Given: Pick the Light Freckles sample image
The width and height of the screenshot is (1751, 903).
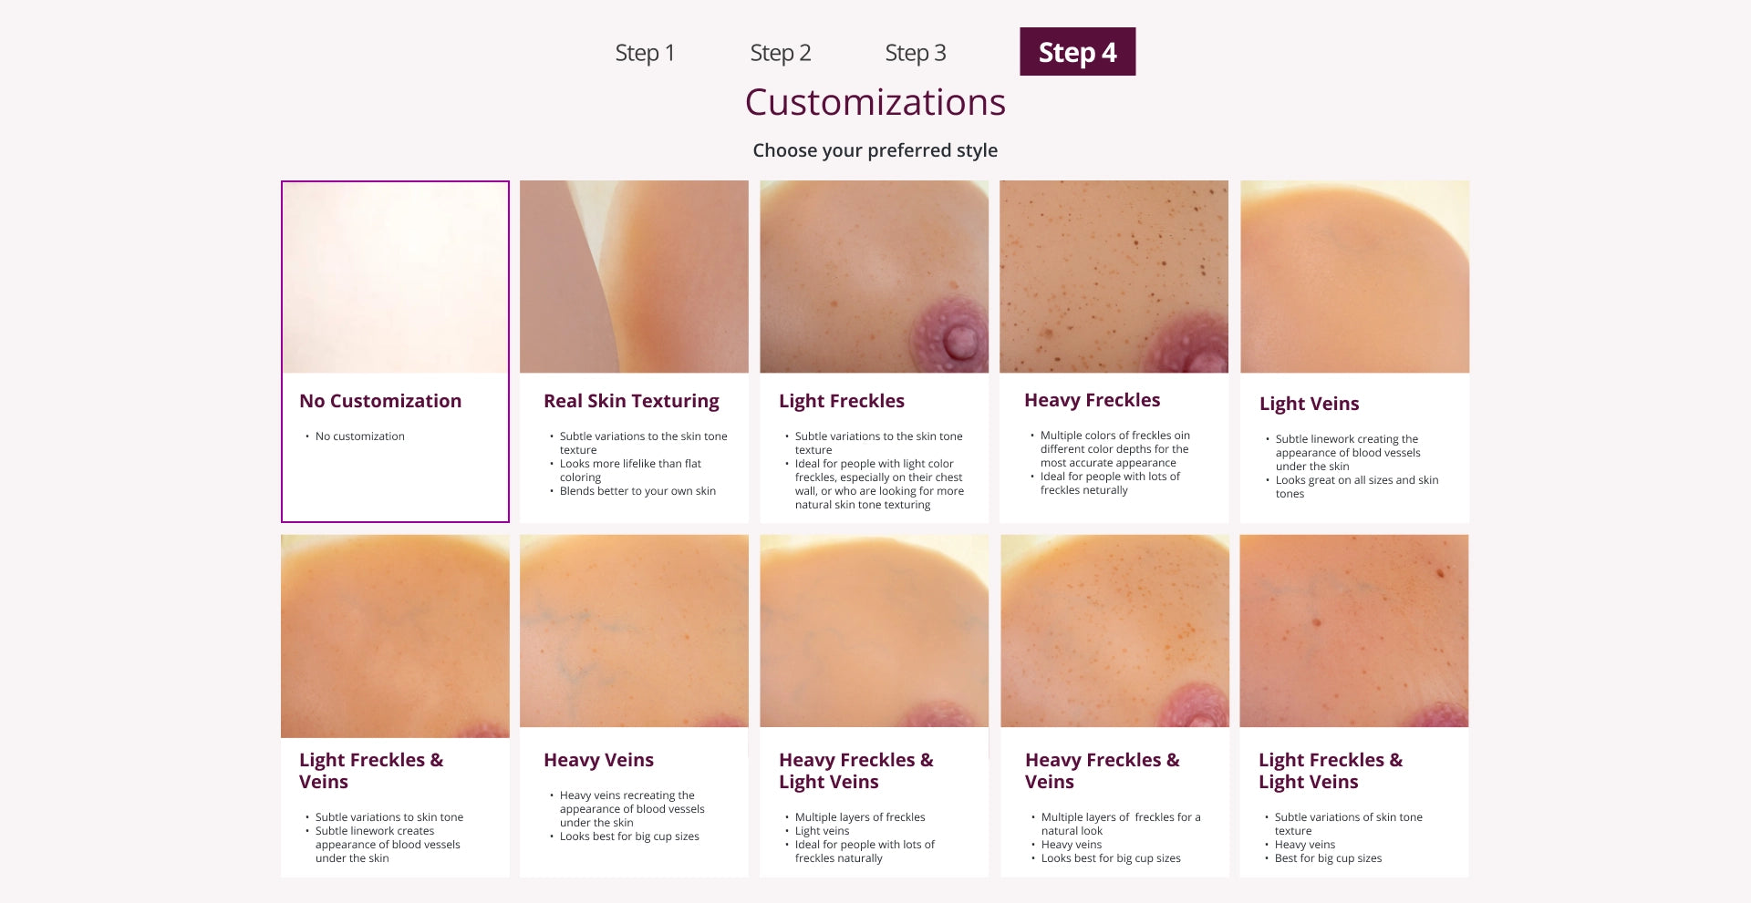Looking at the screenshot, I should click(x=874, y=276).
